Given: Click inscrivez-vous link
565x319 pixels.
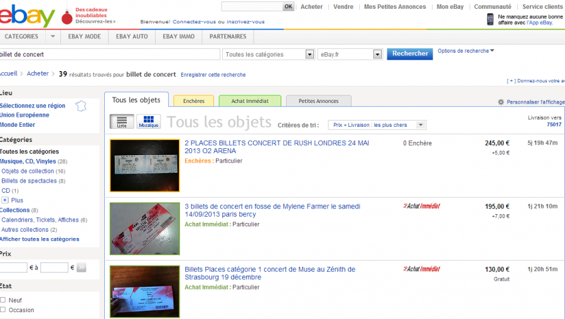Looking at the screenshot, I should 245,21.
